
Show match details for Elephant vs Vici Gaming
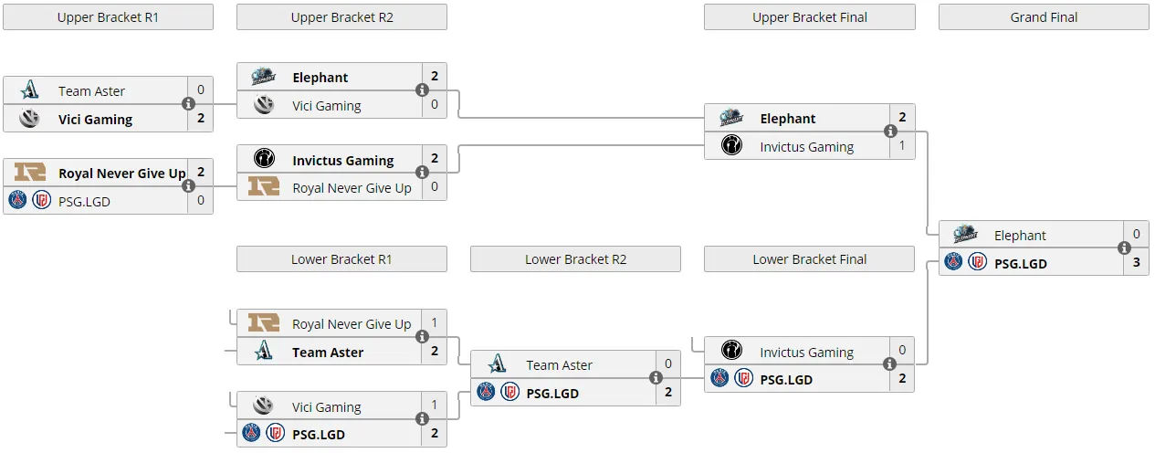(422, 90)
